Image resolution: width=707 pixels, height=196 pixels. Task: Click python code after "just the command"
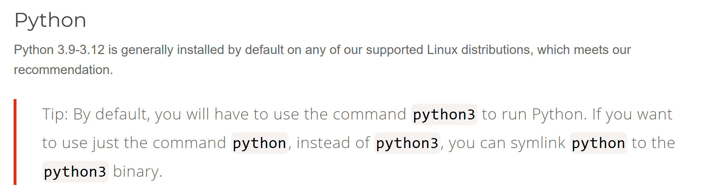click(259, 143)
